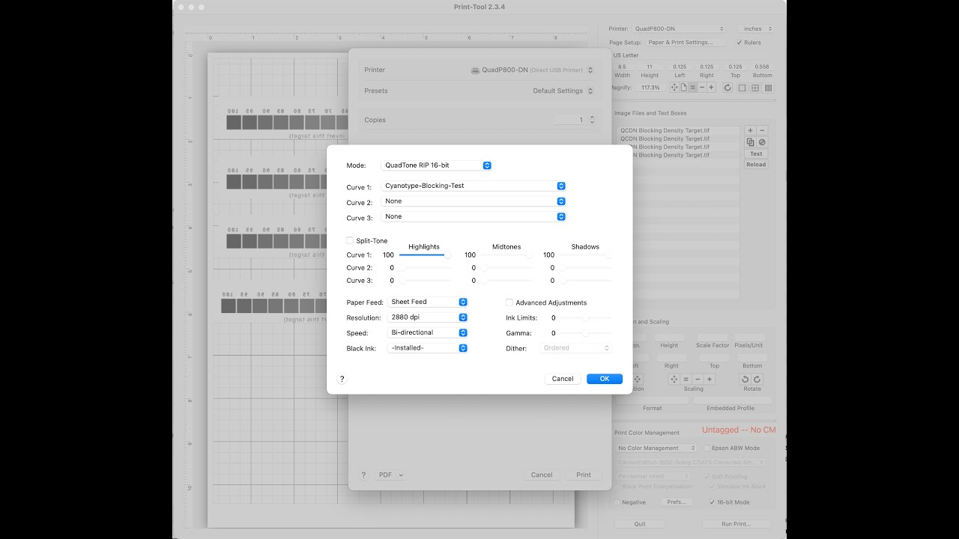Zoom out with the Magnify minus icon
Screen dimensions: 959x539
click(x=702, y=88)
